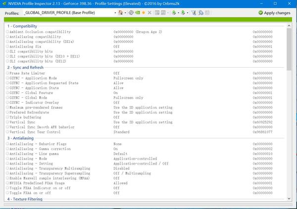This screenshot has height=209, width=297.
Task: Select the 'Vertical Sync' setting row
Action: [x=145, y=122]
